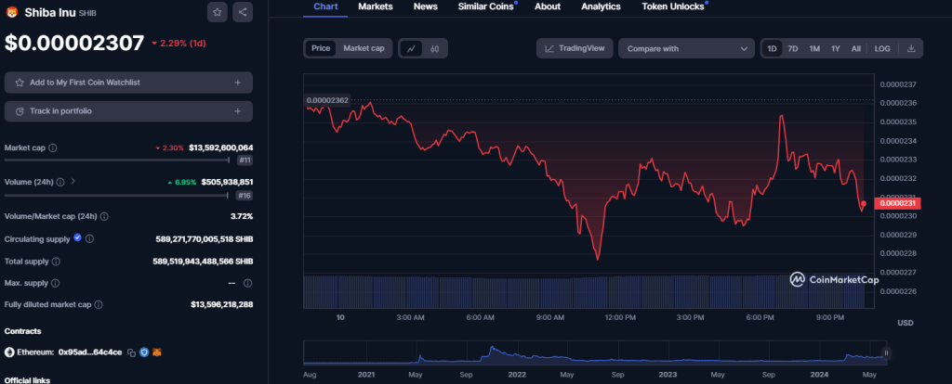This screenshot has width=952, height=384.
Task: Download the chart data
Action: pos(911,48)
